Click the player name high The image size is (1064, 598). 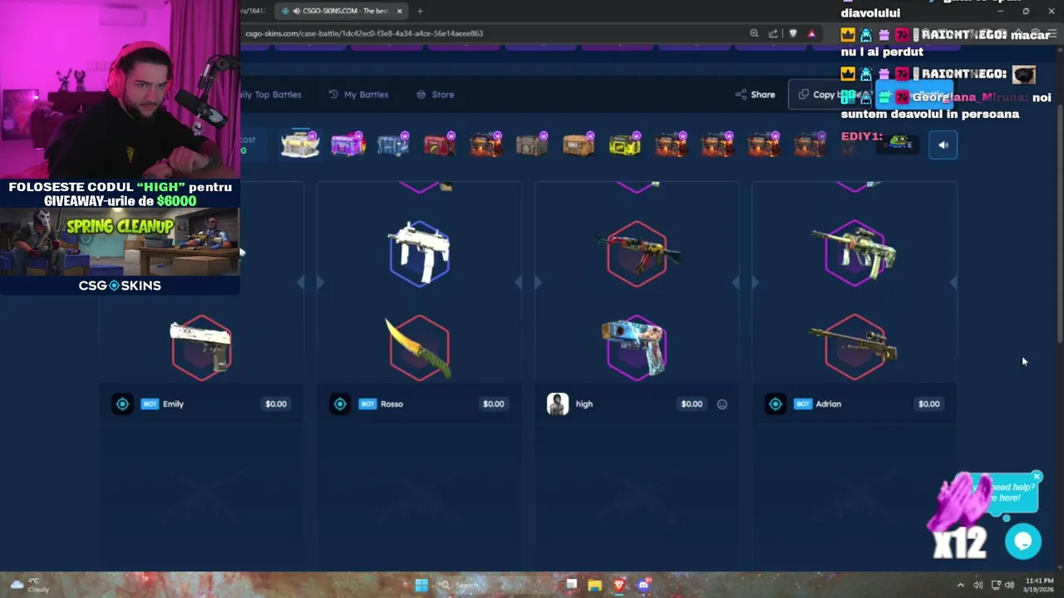click(x=584, y=404)
